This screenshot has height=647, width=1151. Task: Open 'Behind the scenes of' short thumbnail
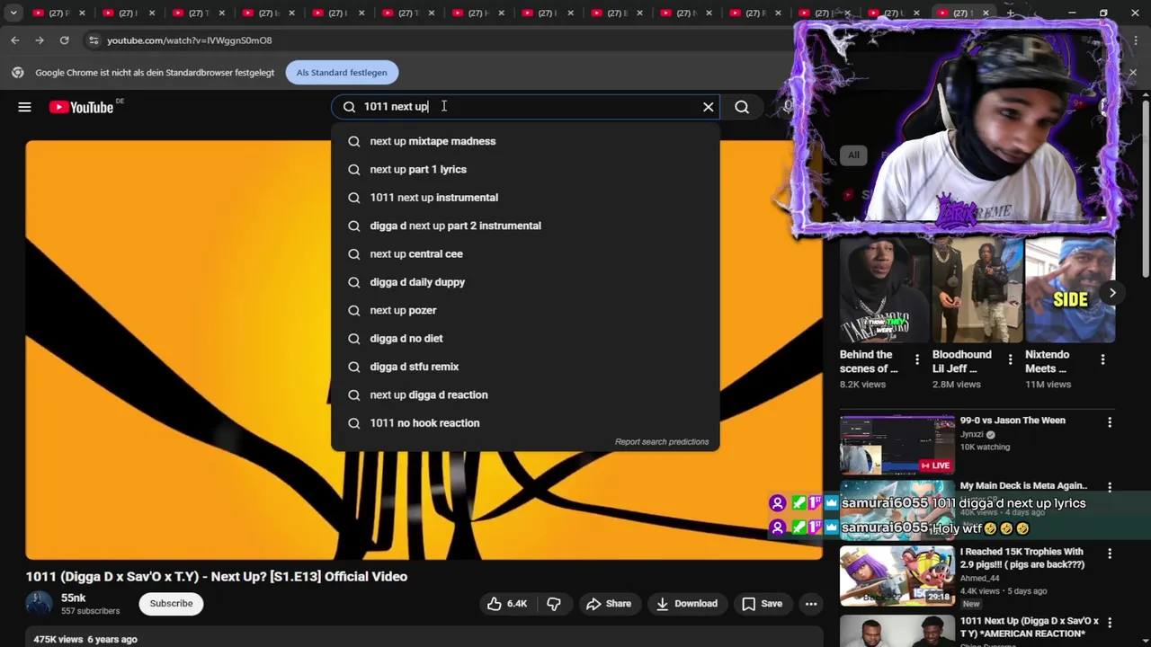click(x=885, y=289)
